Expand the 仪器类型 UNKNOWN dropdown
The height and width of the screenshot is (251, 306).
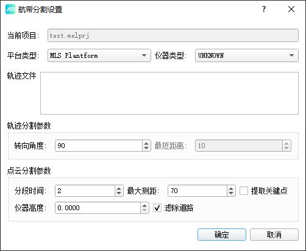click(x=247, y=55)
